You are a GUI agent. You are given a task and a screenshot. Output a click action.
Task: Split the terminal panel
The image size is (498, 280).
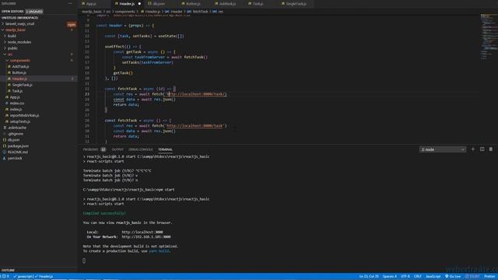[482, 149]
